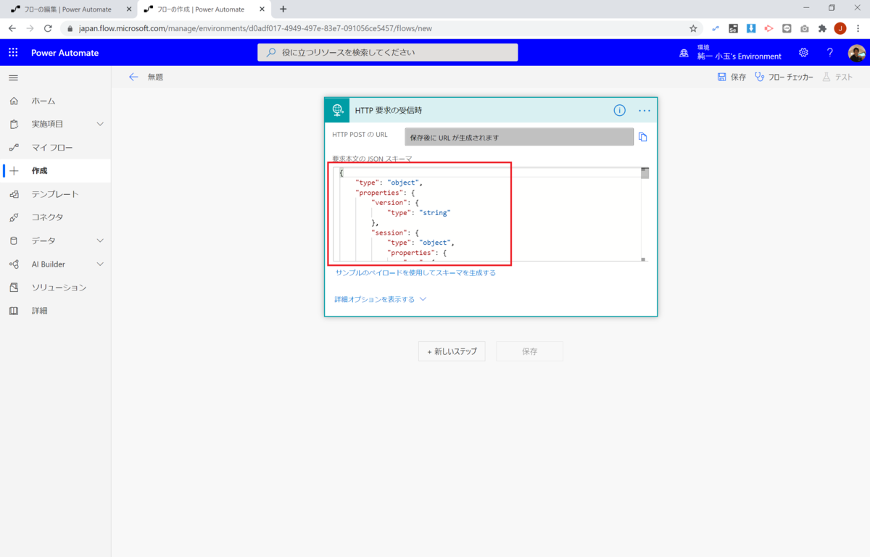The width and height of the screenshot is (870, 557).
Task: Click the Connectors plug icon
Action: click(x=14, y=217)
